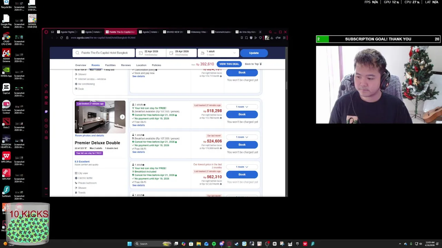Click the browser tab search magnifier icon
Image resolution: width=442 pixels, height=248 pixels.
[270, 32]
